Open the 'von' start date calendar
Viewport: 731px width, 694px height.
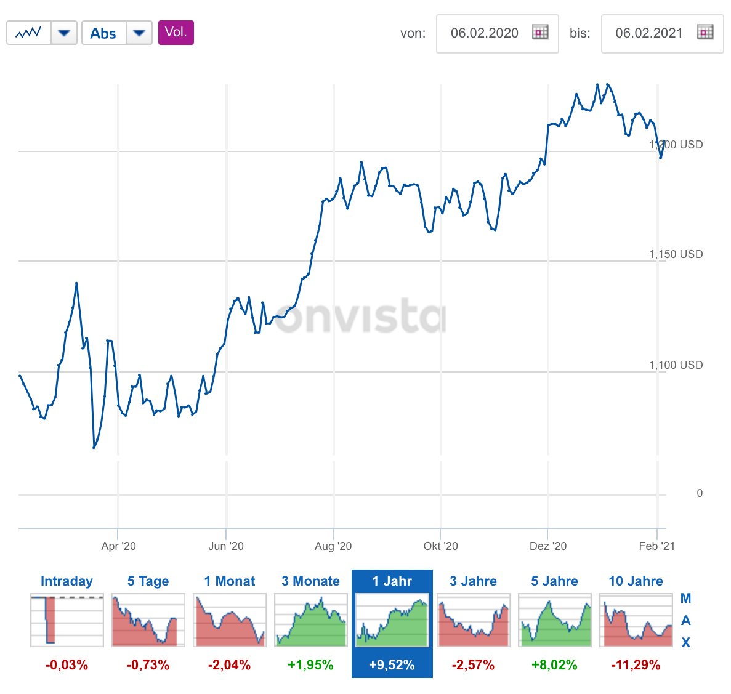point(540,33)
